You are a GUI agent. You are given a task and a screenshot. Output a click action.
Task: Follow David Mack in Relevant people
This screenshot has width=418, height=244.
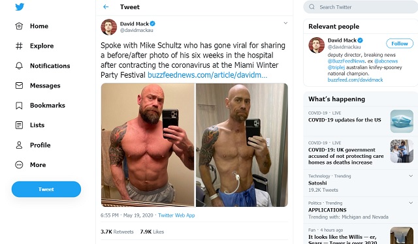coord(400,44)
